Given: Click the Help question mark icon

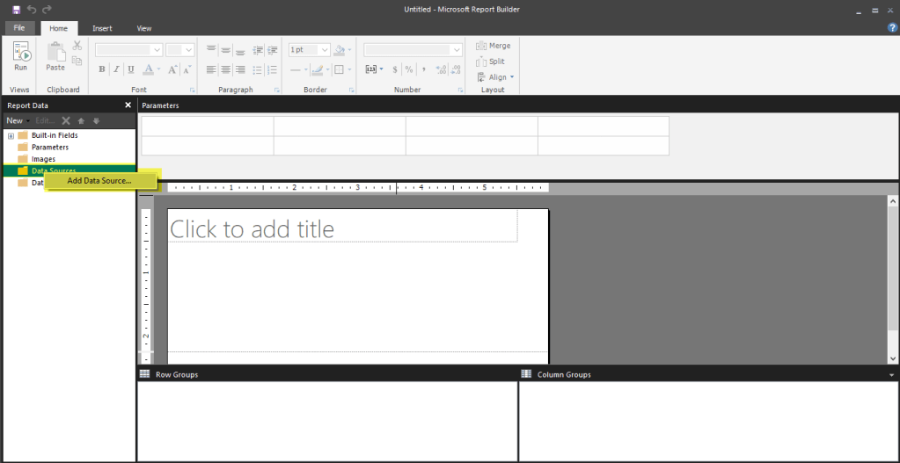Looking at the screenshot, I should point(892,28).
